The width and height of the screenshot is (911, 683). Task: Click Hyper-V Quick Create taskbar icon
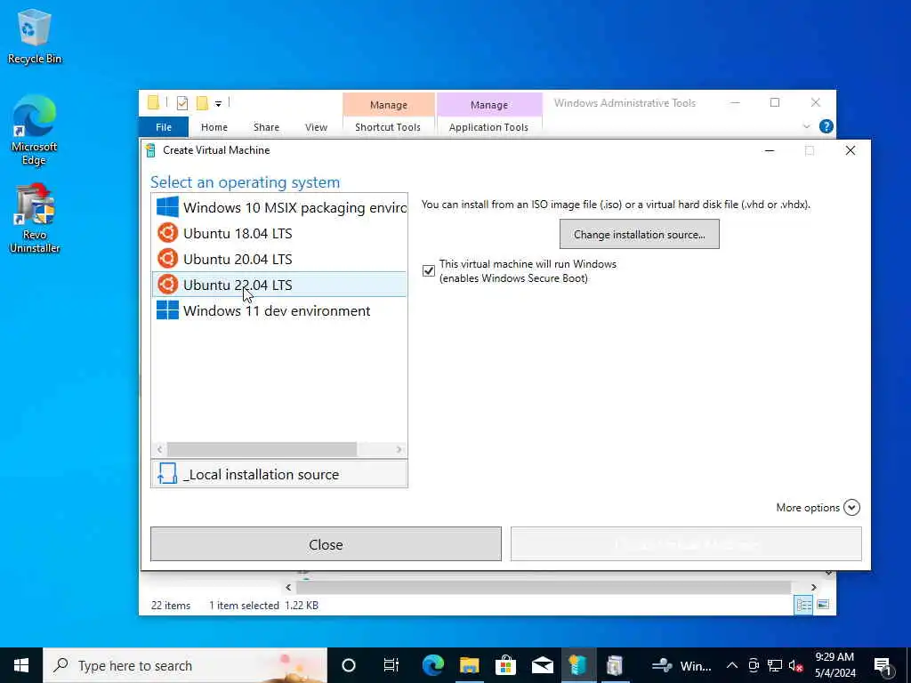pos(578,665)
